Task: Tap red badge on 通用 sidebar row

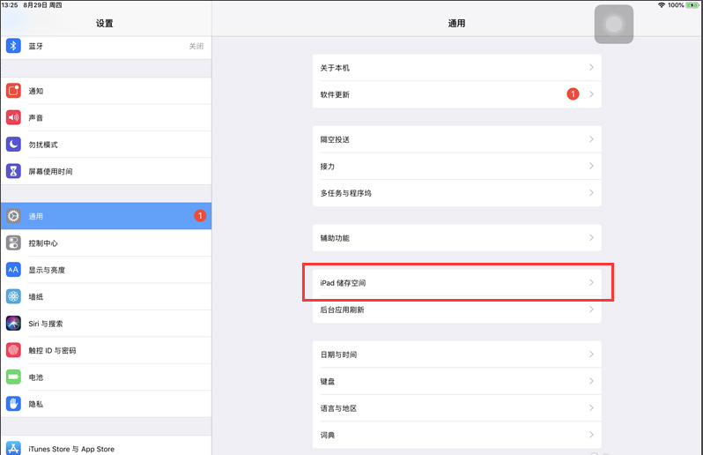Action: 200,216
